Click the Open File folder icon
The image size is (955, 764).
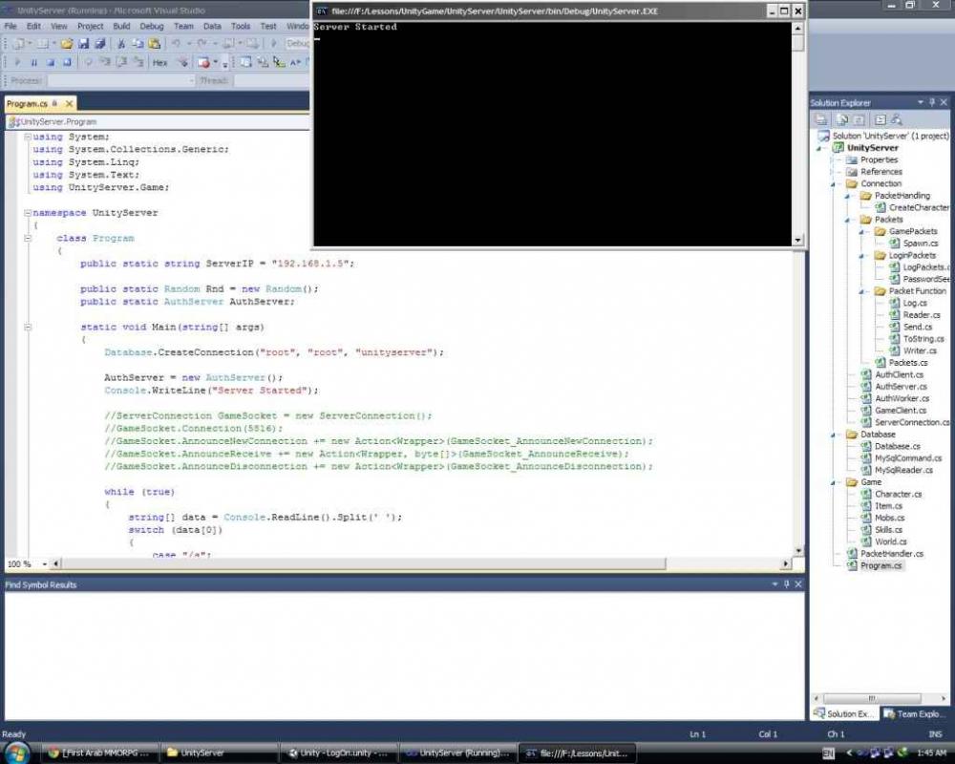tap(67, 44)
